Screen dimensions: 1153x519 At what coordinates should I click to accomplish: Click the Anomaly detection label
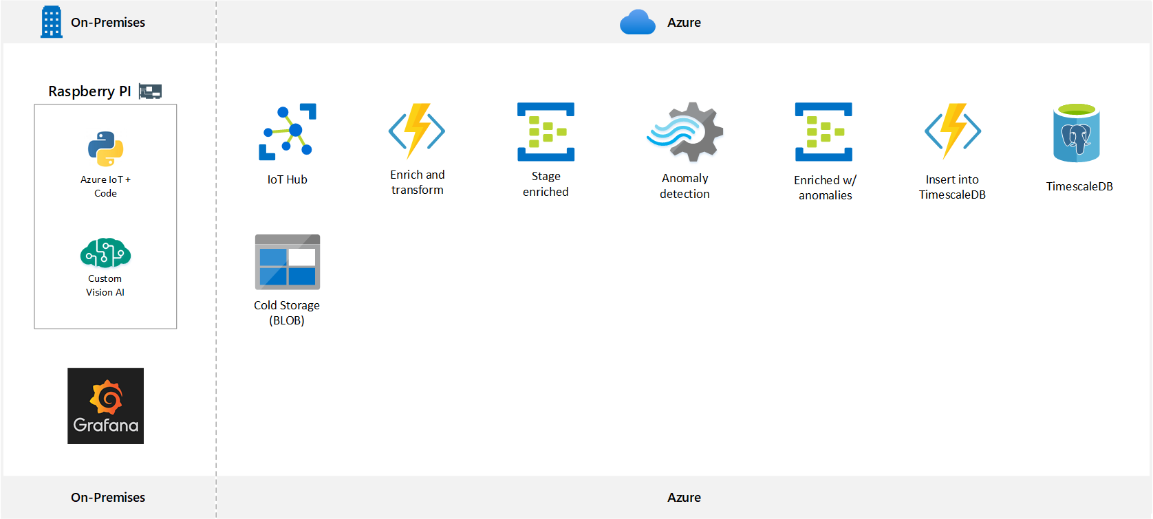pos(685,186)
